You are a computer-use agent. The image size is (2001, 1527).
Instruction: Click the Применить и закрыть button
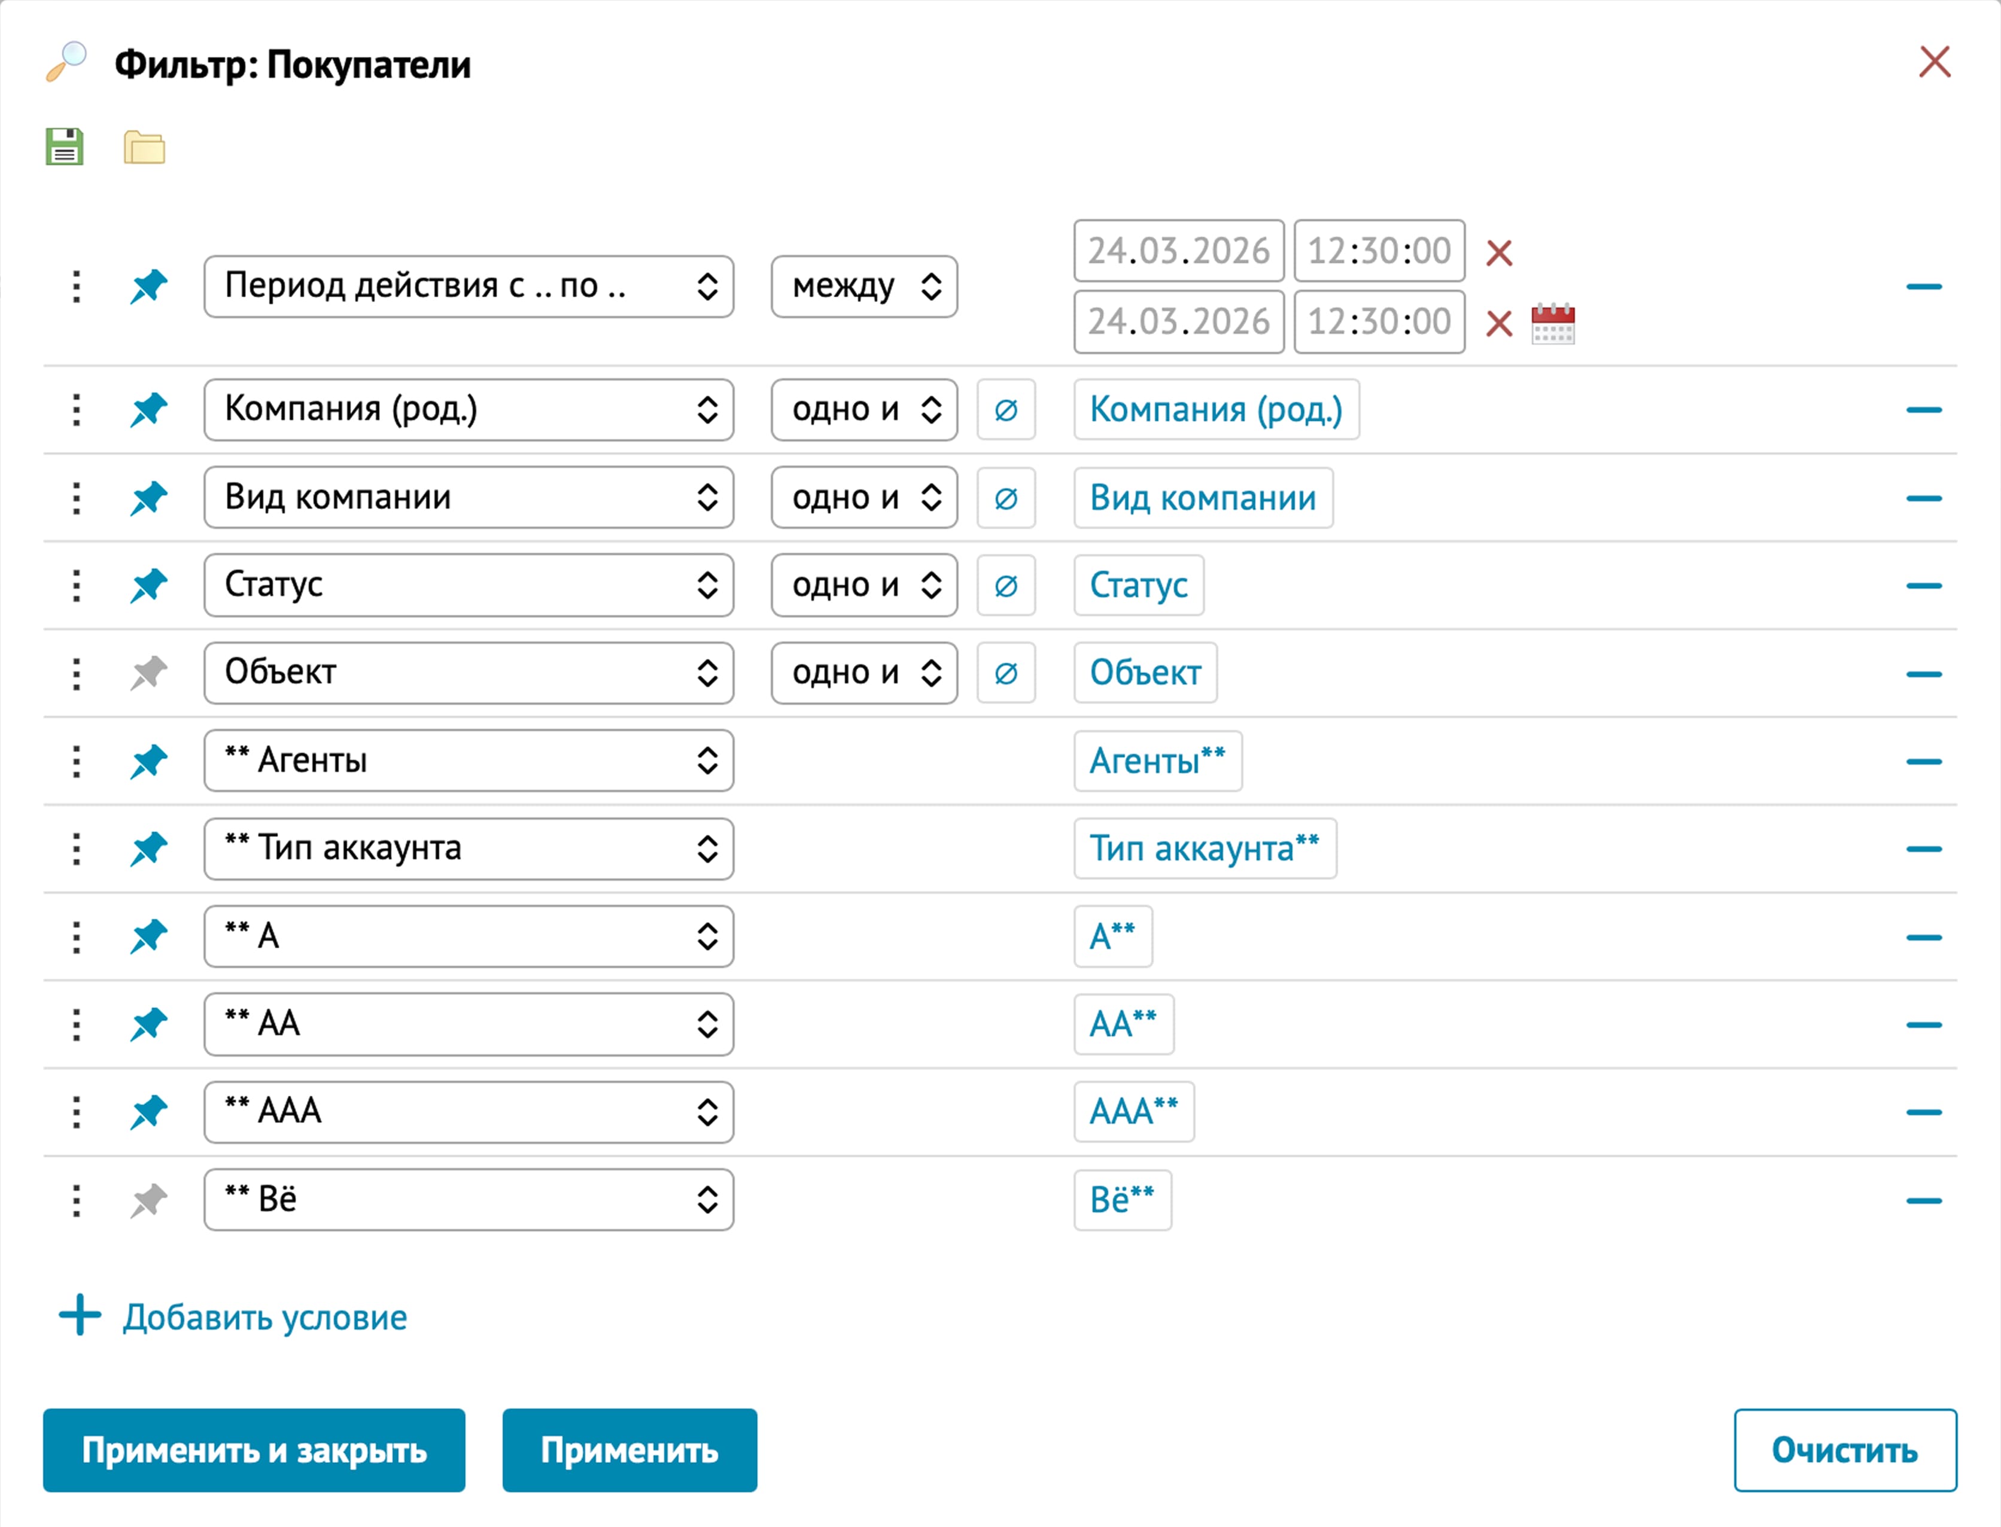point(254,1450)
